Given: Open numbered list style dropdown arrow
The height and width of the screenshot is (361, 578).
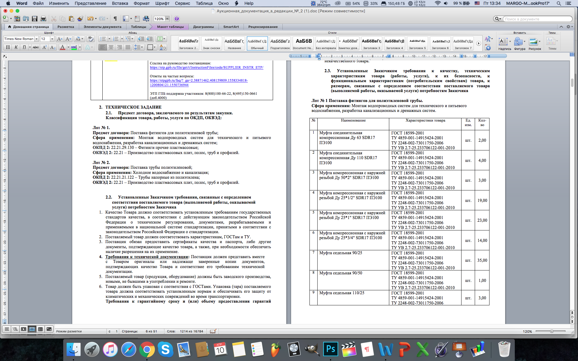Looking at the screenshot, I should click(x=122, y=39).
